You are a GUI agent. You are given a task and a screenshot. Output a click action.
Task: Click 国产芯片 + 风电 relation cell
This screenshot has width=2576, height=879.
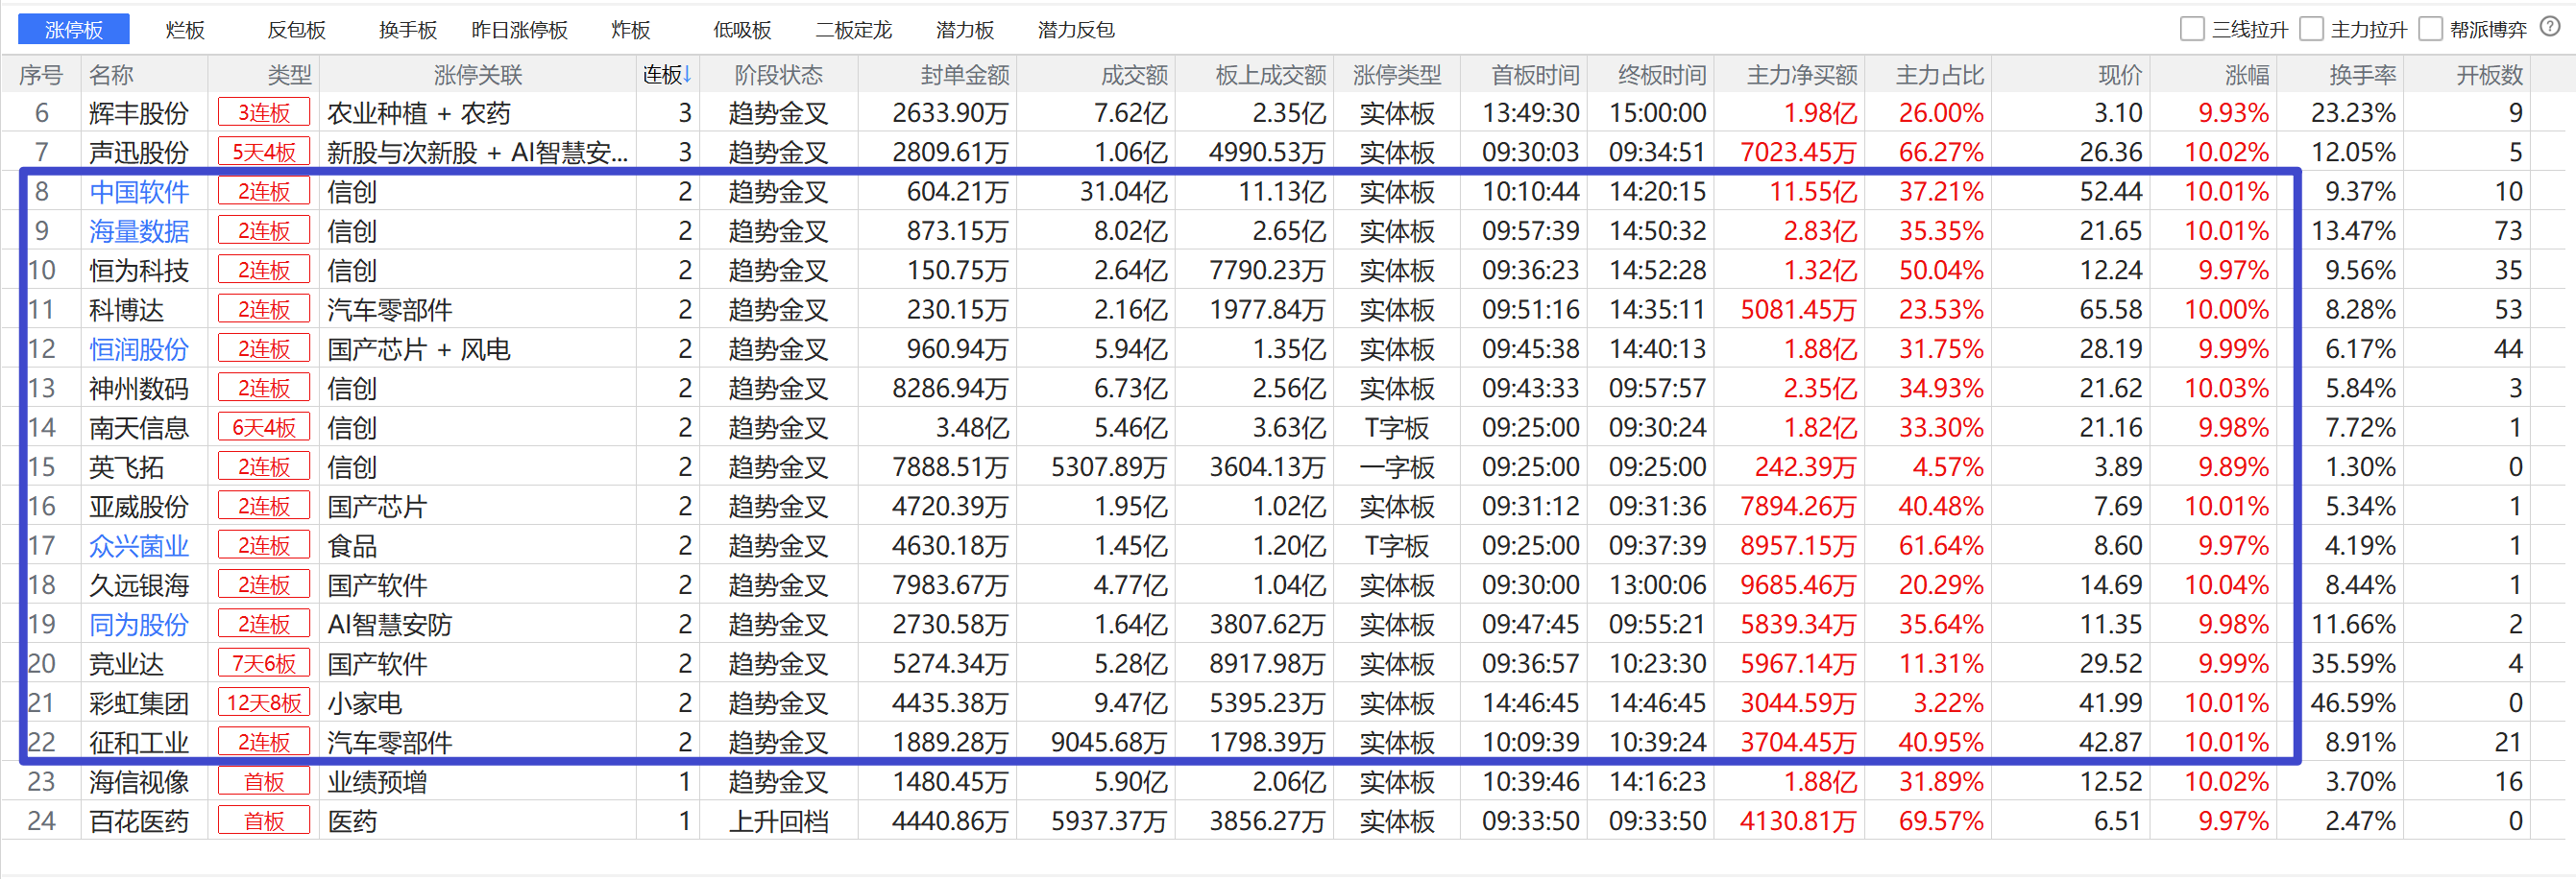pos(419,348)
